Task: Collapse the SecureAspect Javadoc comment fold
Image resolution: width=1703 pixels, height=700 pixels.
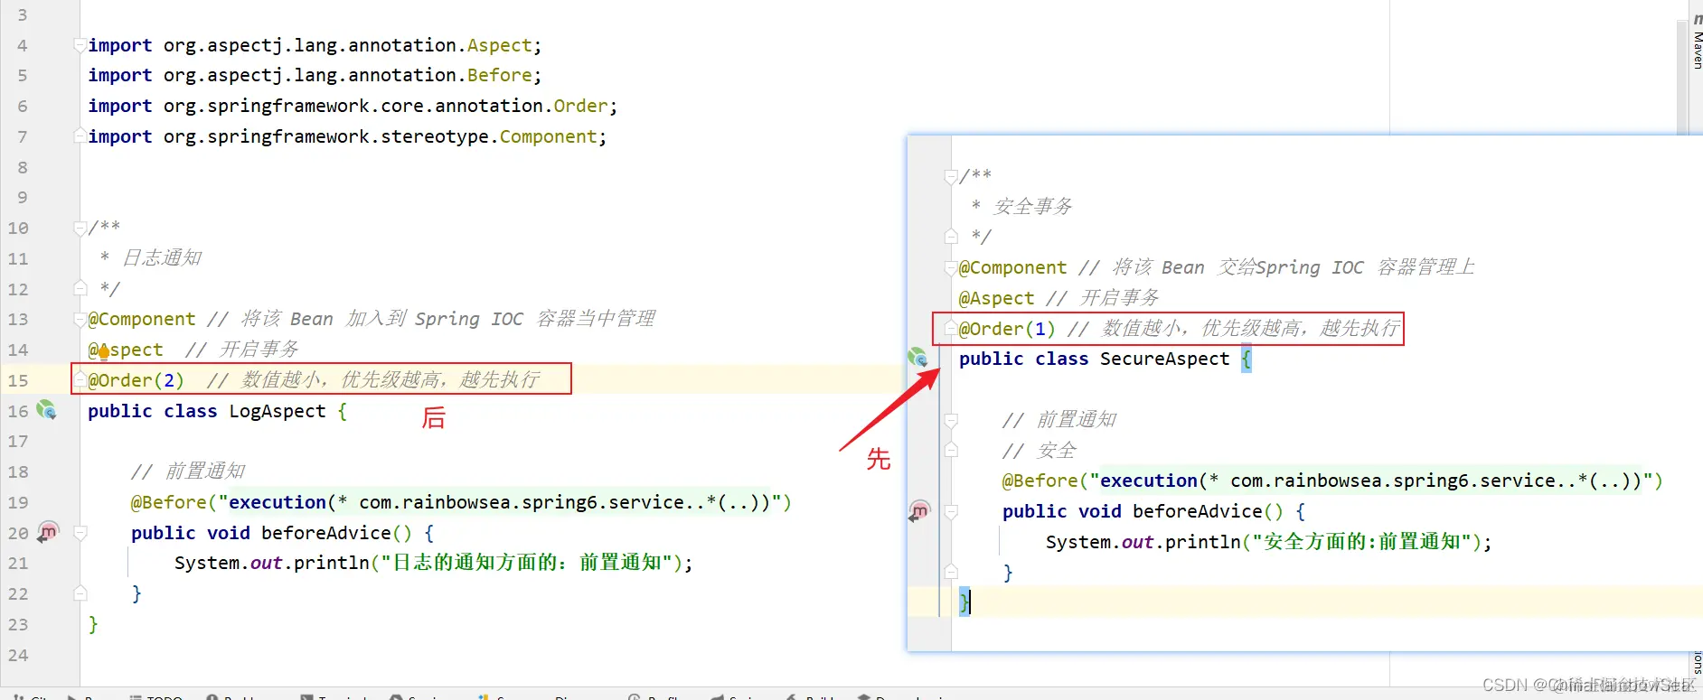Action: [x=951, y=175]
